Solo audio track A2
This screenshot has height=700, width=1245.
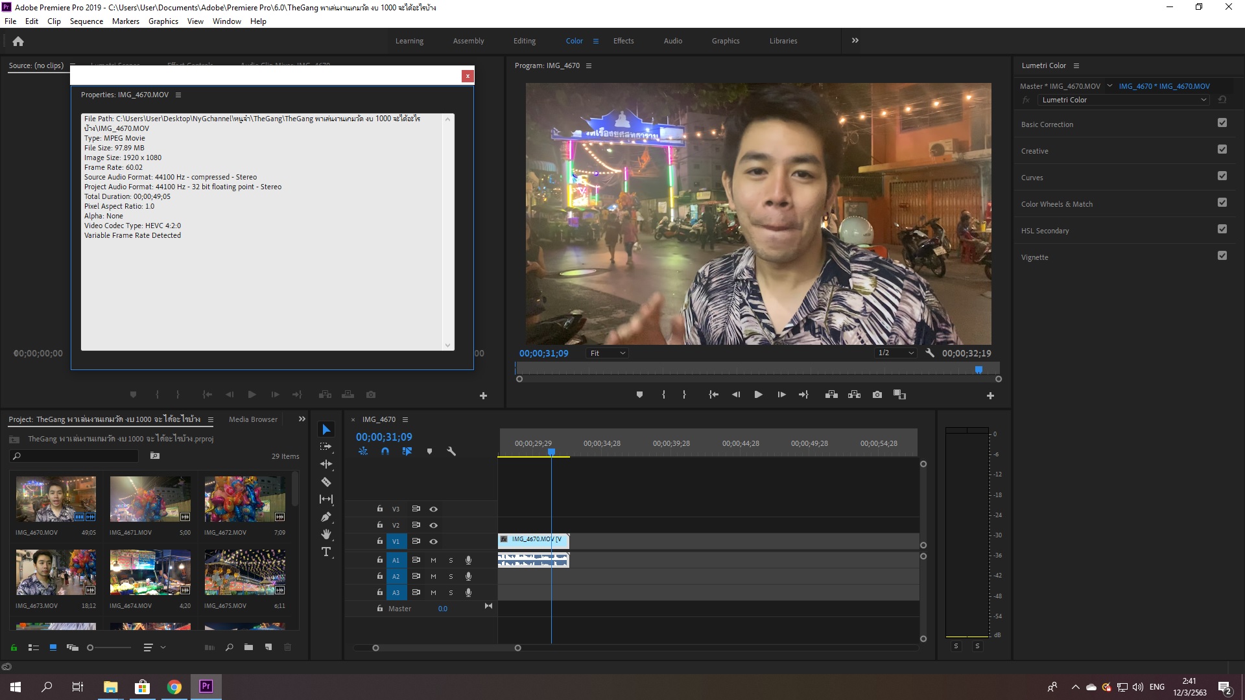tap(451, 576)
